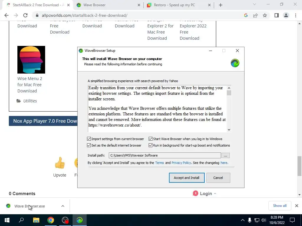Open the Google icon in address bar
Image resolution: width=302 pixels, height=226 pixels.
(246, 15)
